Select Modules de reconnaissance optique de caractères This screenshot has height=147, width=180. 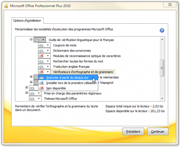click(x=87, y=56)
